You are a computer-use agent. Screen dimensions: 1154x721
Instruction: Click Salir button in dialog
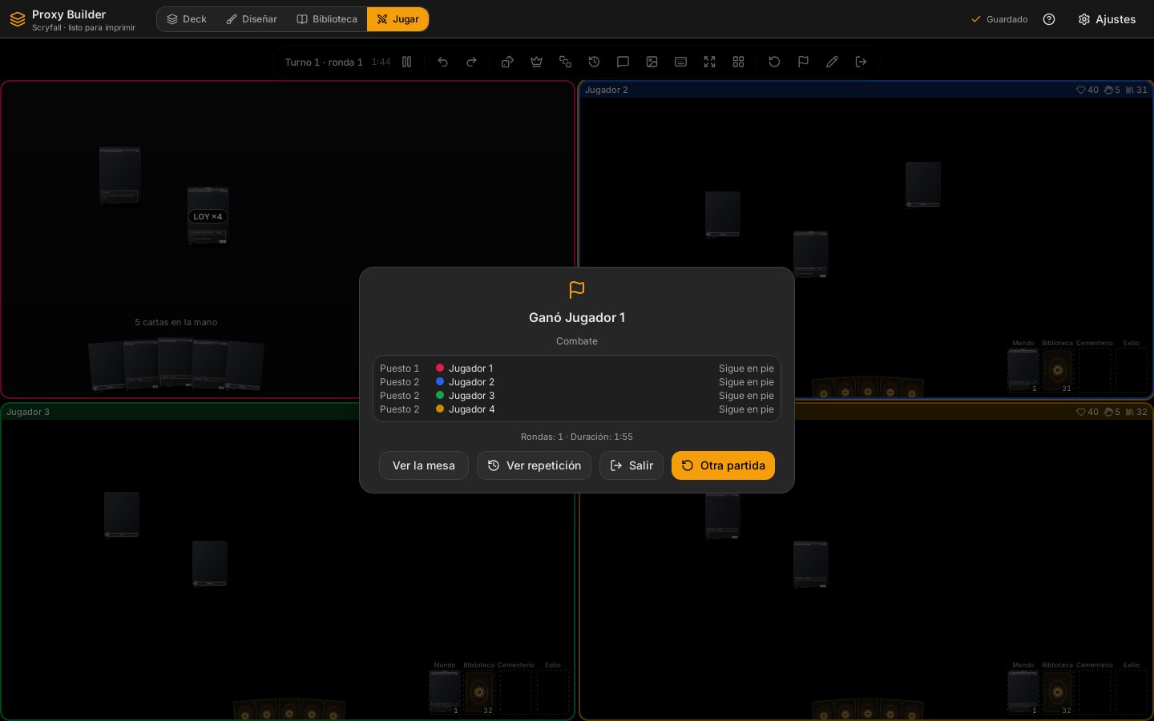[631, 465]
